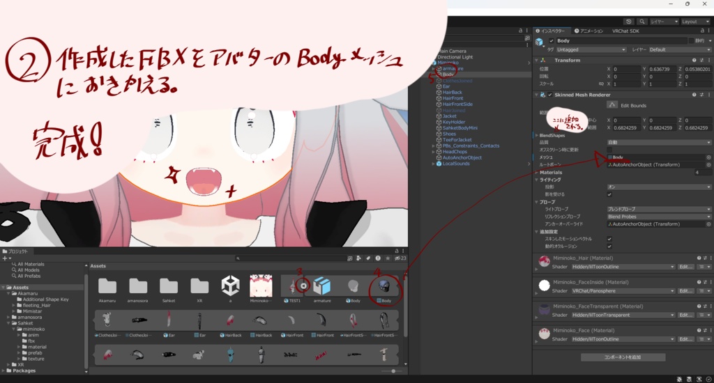Select the Miminoko texture thumbnail in Assets
The image size is (714, 383).
point(261,286)
